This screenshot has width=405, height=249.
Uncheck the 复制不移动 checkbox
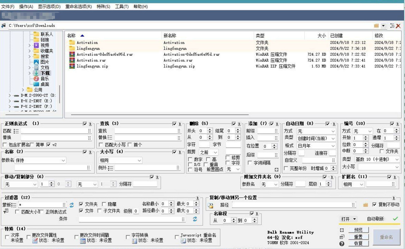click(375, 204)
